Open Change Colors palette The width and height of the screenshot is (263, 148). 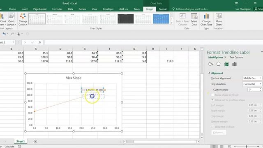pyautogui.click(x=23, y=20)
